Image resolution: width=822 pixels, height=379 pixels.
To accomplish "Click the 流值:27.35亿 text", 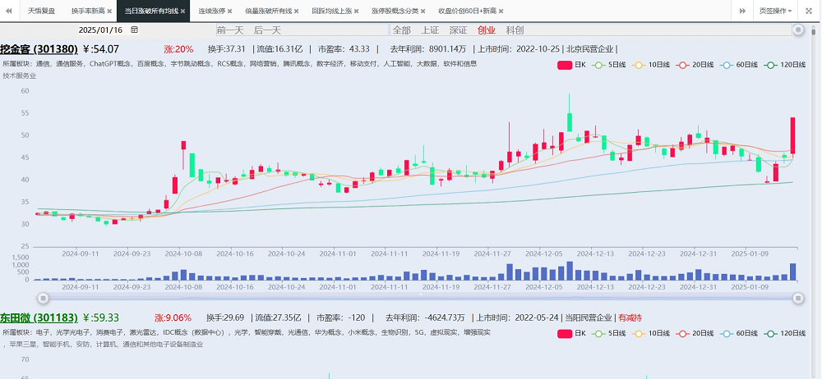I will (278, 317).
